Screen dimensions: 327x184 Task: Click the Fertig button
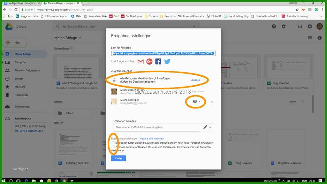(x=118, y=158)
